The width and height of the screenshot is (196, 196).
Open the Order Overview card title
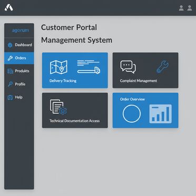tap(132, 99)
